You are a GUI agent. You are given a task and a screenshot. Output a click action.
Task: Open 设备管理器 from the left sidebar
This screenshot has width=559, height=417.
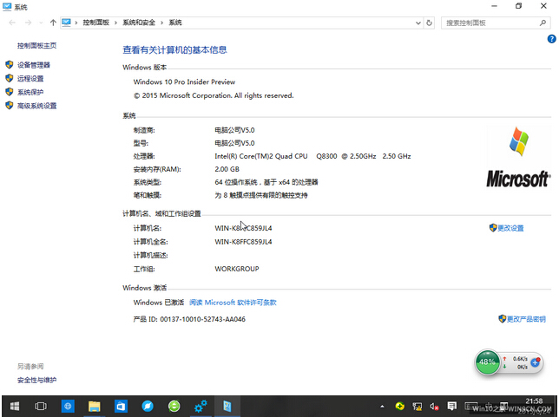[34, 65]
